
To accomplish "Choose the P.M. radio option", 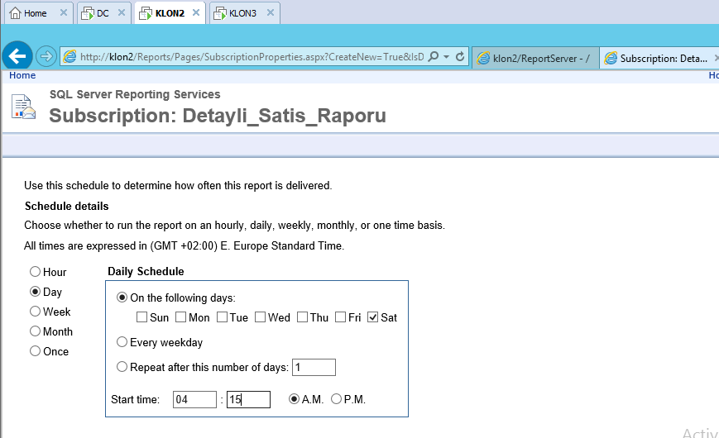I will pos(336,399).
